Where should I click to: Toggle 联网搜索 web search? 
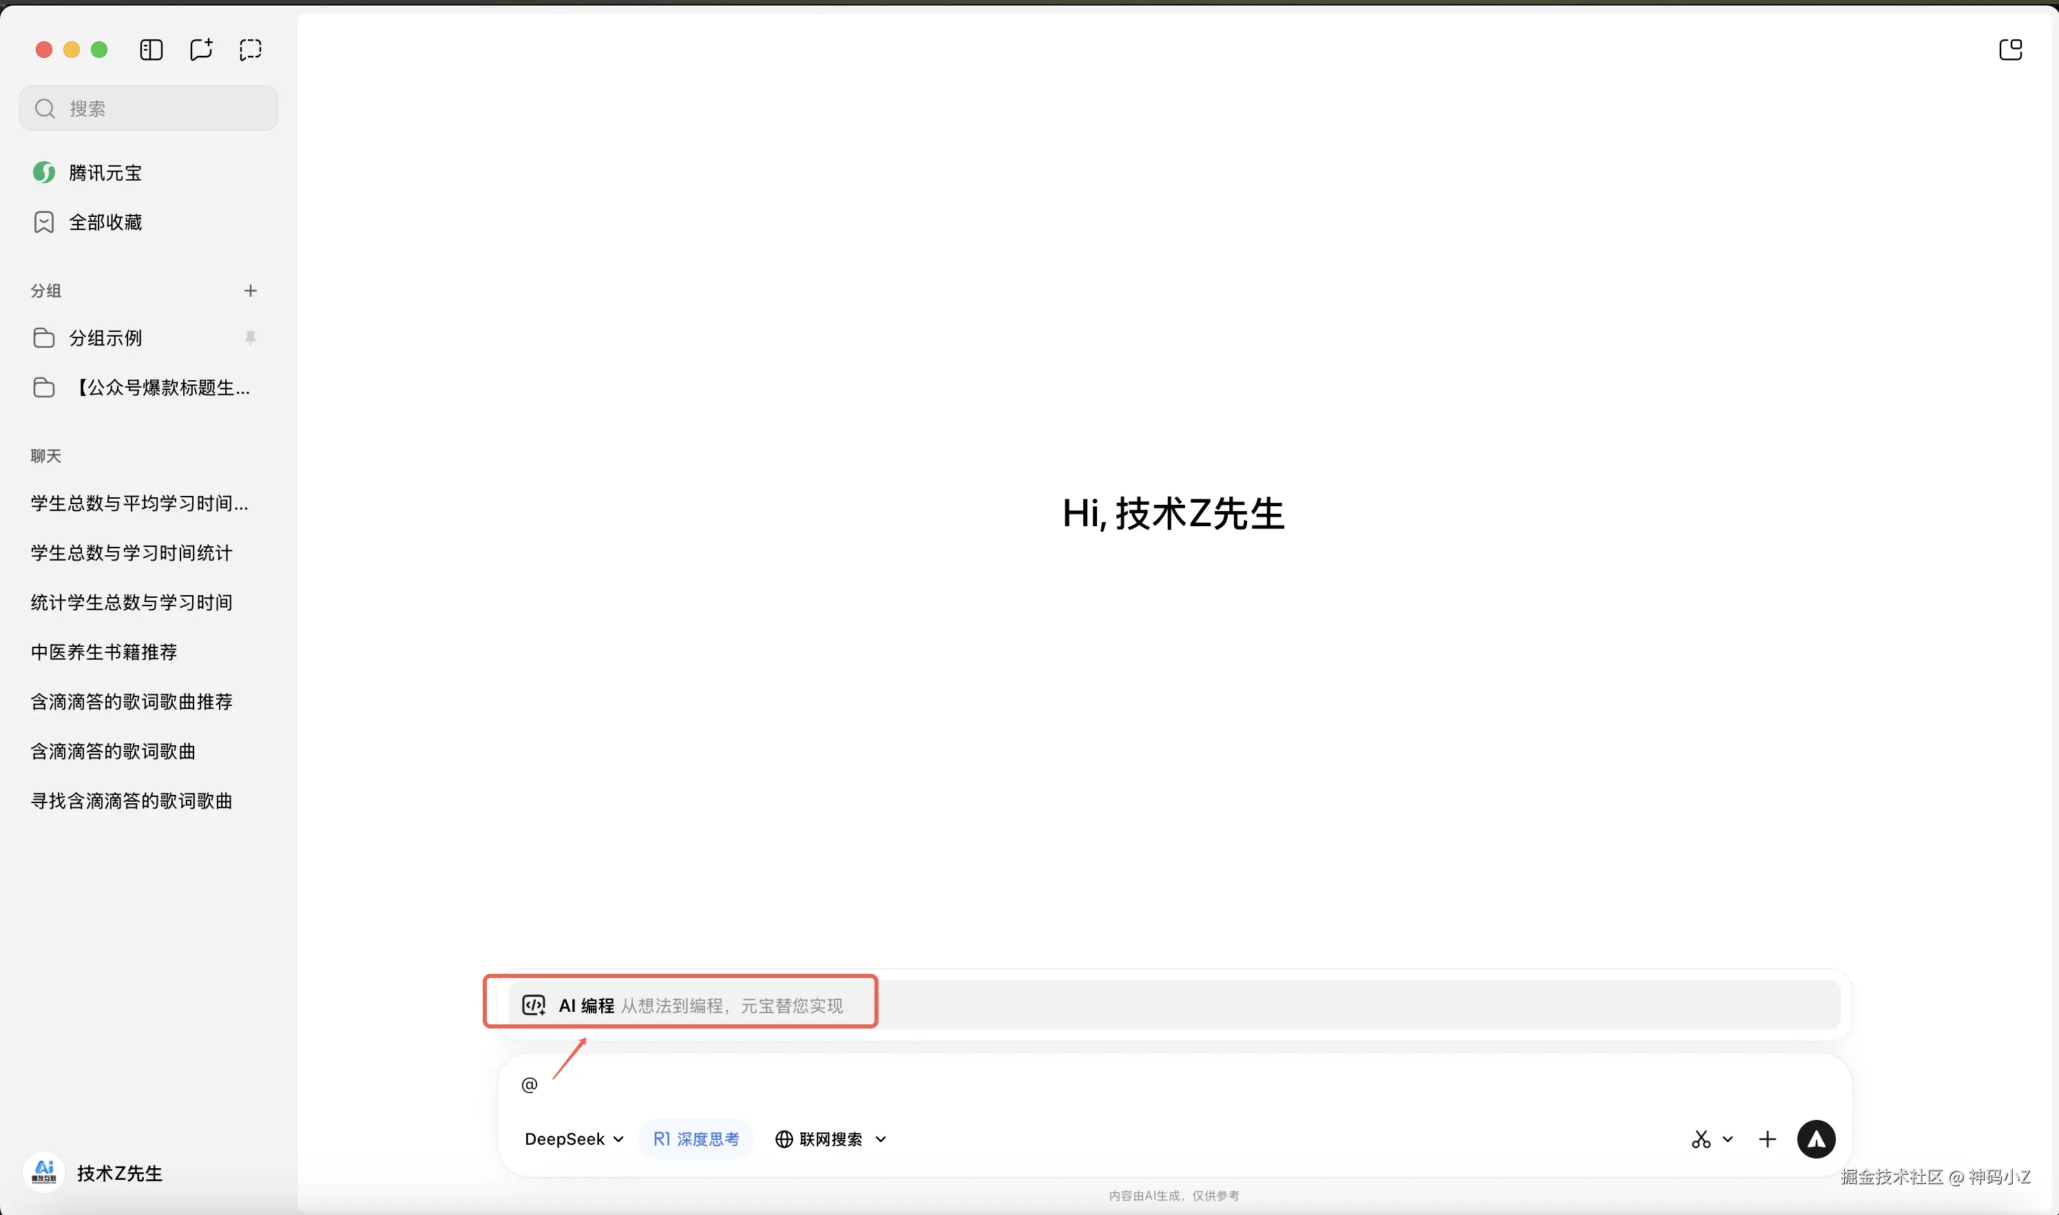click(818, 1139)
